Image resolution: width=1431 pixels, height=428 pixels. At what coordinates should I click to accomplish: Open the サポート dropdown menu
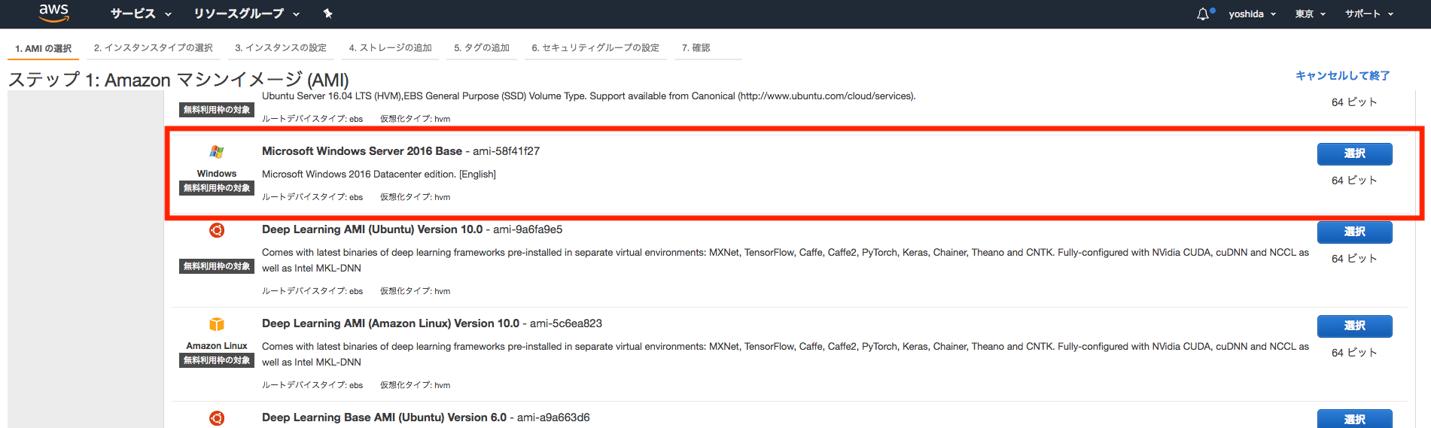click(1369, 14)
